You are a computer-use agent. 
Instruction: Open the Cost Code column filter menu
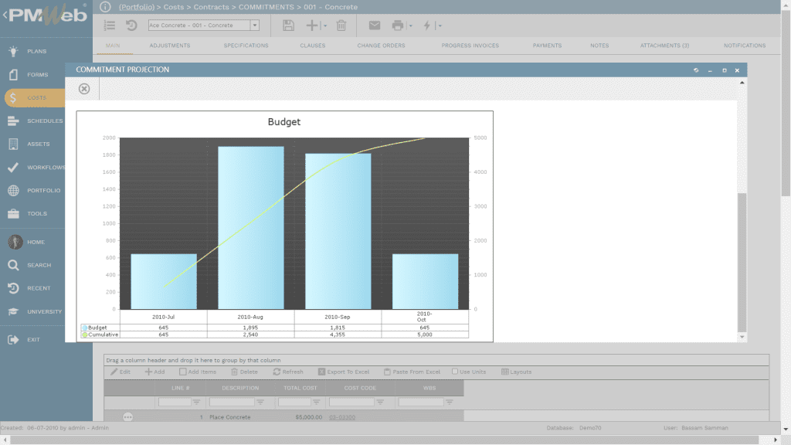click(380, 402)
